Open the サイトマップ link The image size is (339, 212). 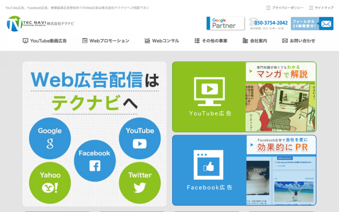coord(324,8)
